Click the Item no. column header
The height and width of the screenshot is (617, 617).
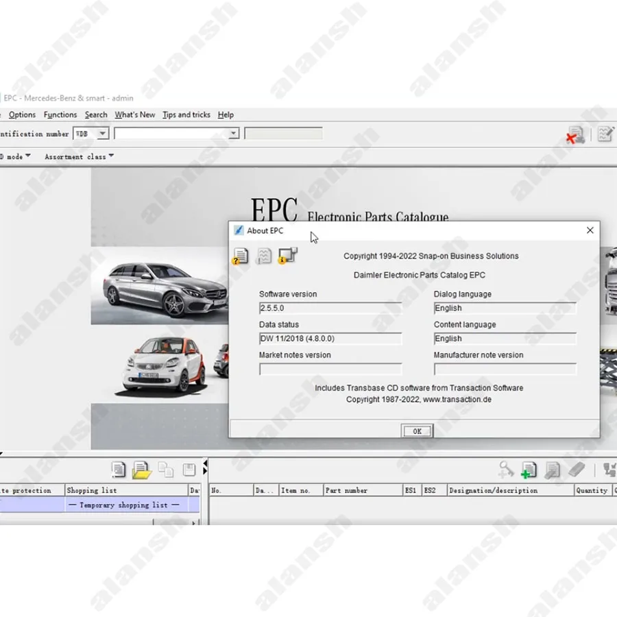click(x=301, y=490)
